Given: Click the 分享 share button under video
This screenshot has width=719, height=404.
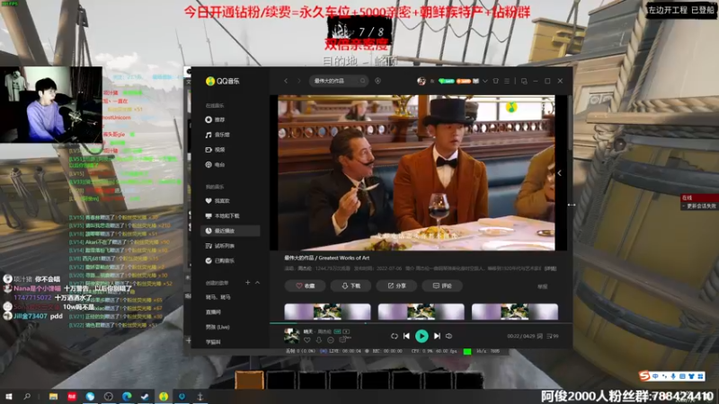Looking at the screenshot, I should (x=396, y=285).
